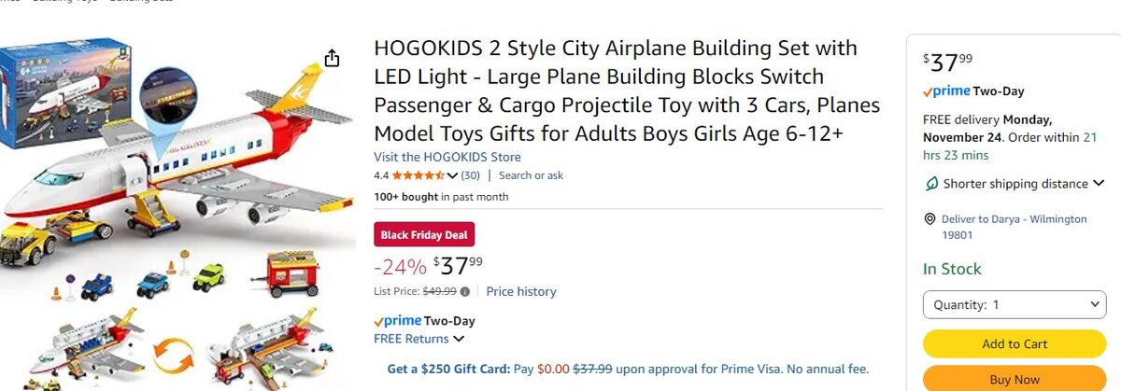Click the info icon next to List Price
This screenshot has width=1121, height=391.
tap(465, 291)
